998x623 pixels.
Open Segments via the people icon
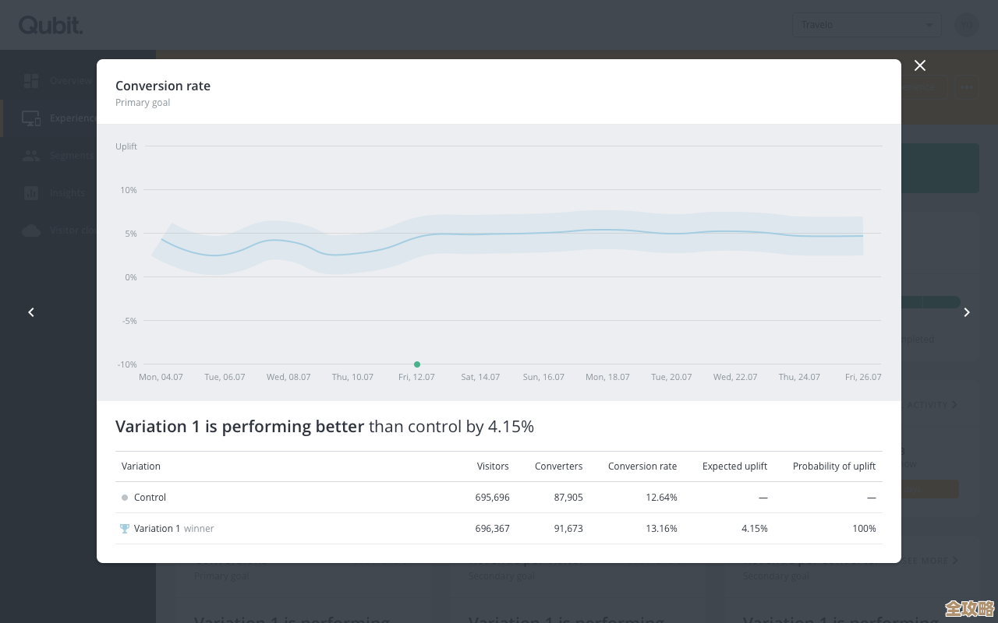click(31, 156)
